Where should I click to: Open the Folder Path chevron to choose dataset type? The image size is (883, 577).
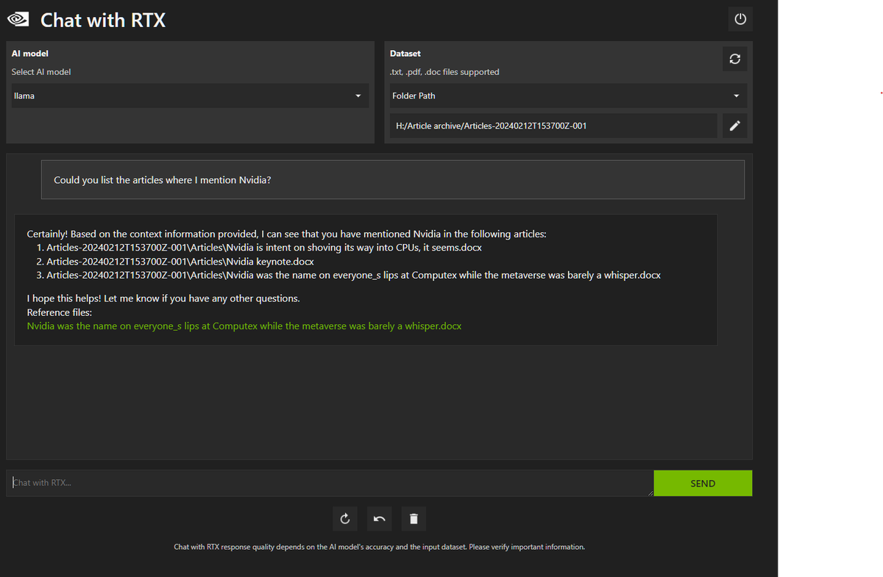[x=735, y=96]
